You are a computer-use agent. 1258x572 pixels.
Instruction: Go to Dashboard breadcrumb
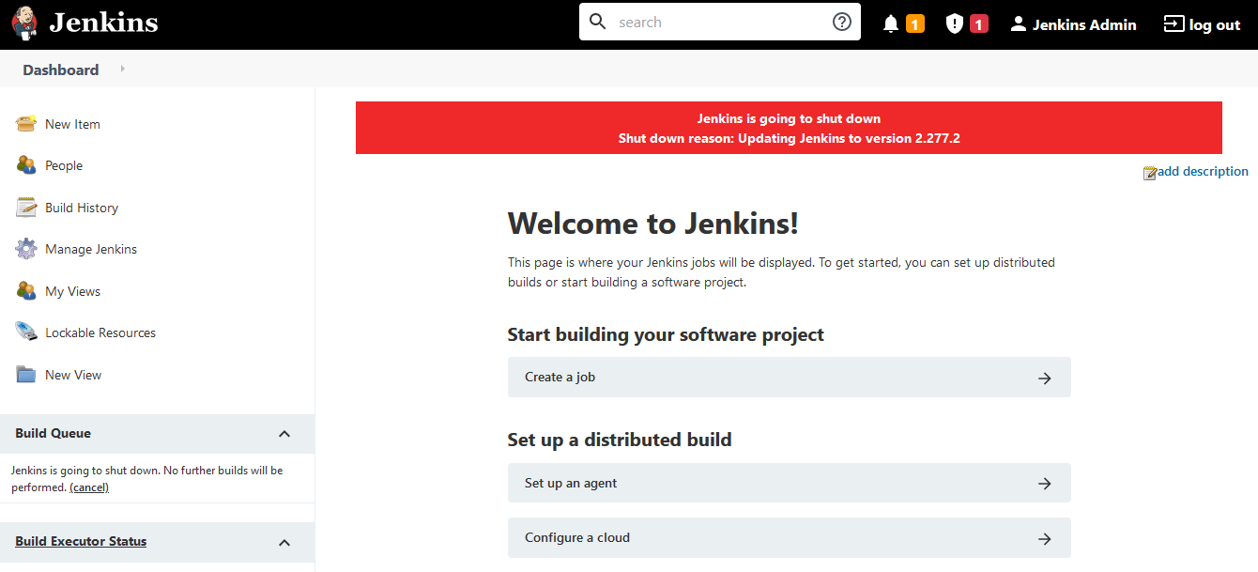61,70
